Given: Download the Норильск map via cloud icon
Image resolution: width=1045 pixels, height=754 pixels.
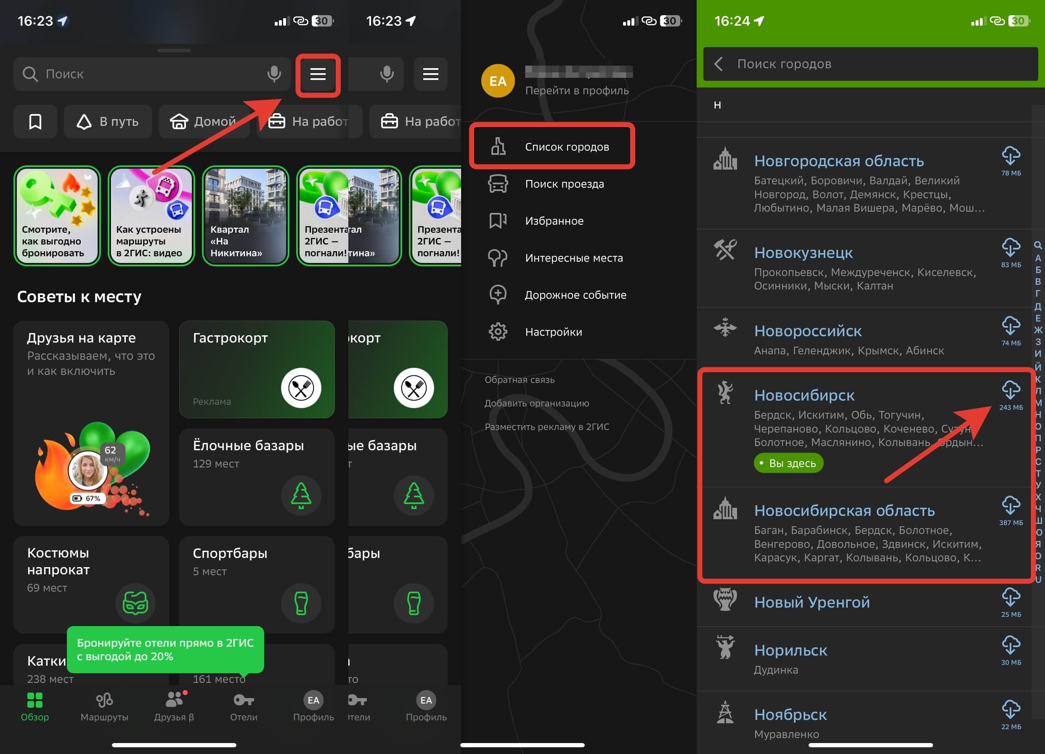Looking at the screenshot, I should click(1011, 645).
